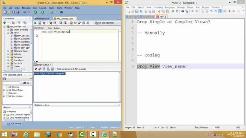Print the Script Output with printer icon
Image resolution: width=246 pixels, height=138 pixels.
point(48,69)
